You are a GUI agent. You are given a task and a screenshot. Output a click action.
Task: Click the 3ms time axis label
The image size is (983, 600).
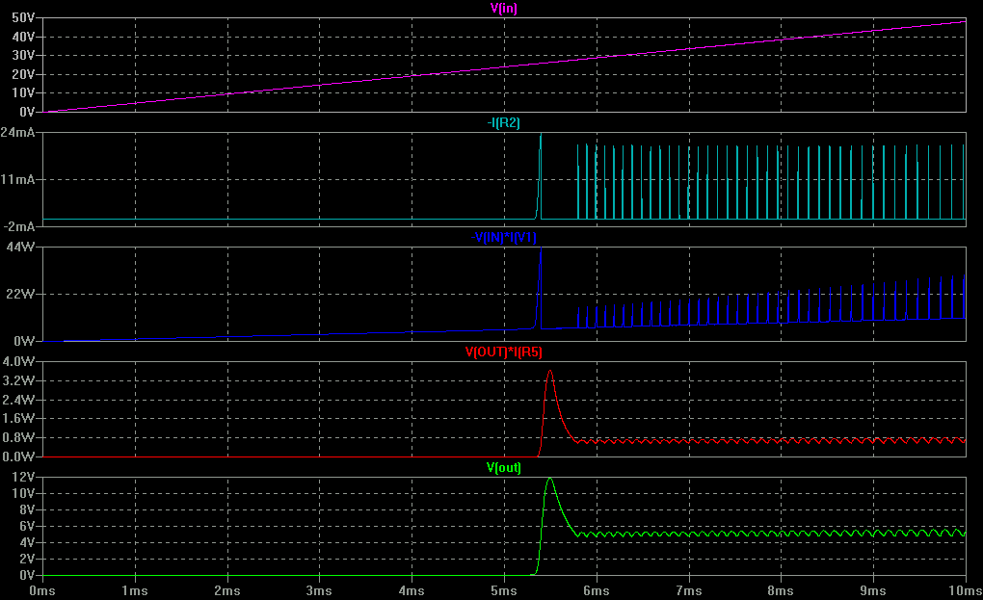click(x=319, y=590)
